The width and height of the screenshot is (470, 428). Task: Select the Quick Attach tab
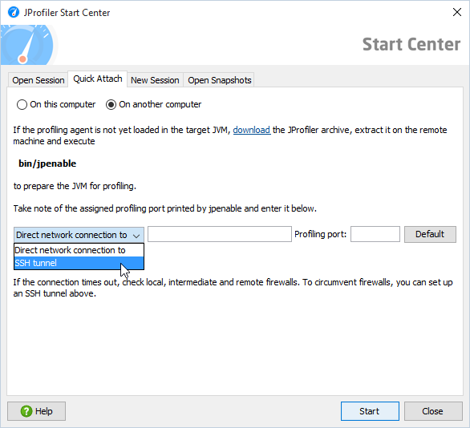[98, 79]
